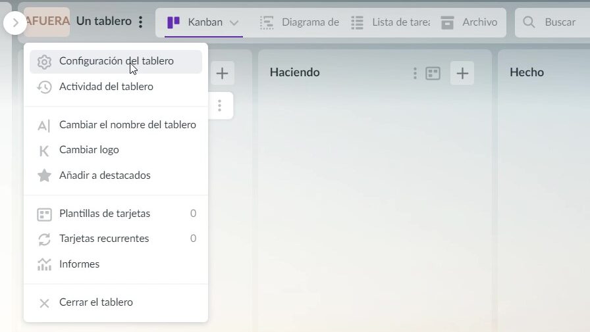Click the X icon beside Cerrar el tablero

pos(44,303)
